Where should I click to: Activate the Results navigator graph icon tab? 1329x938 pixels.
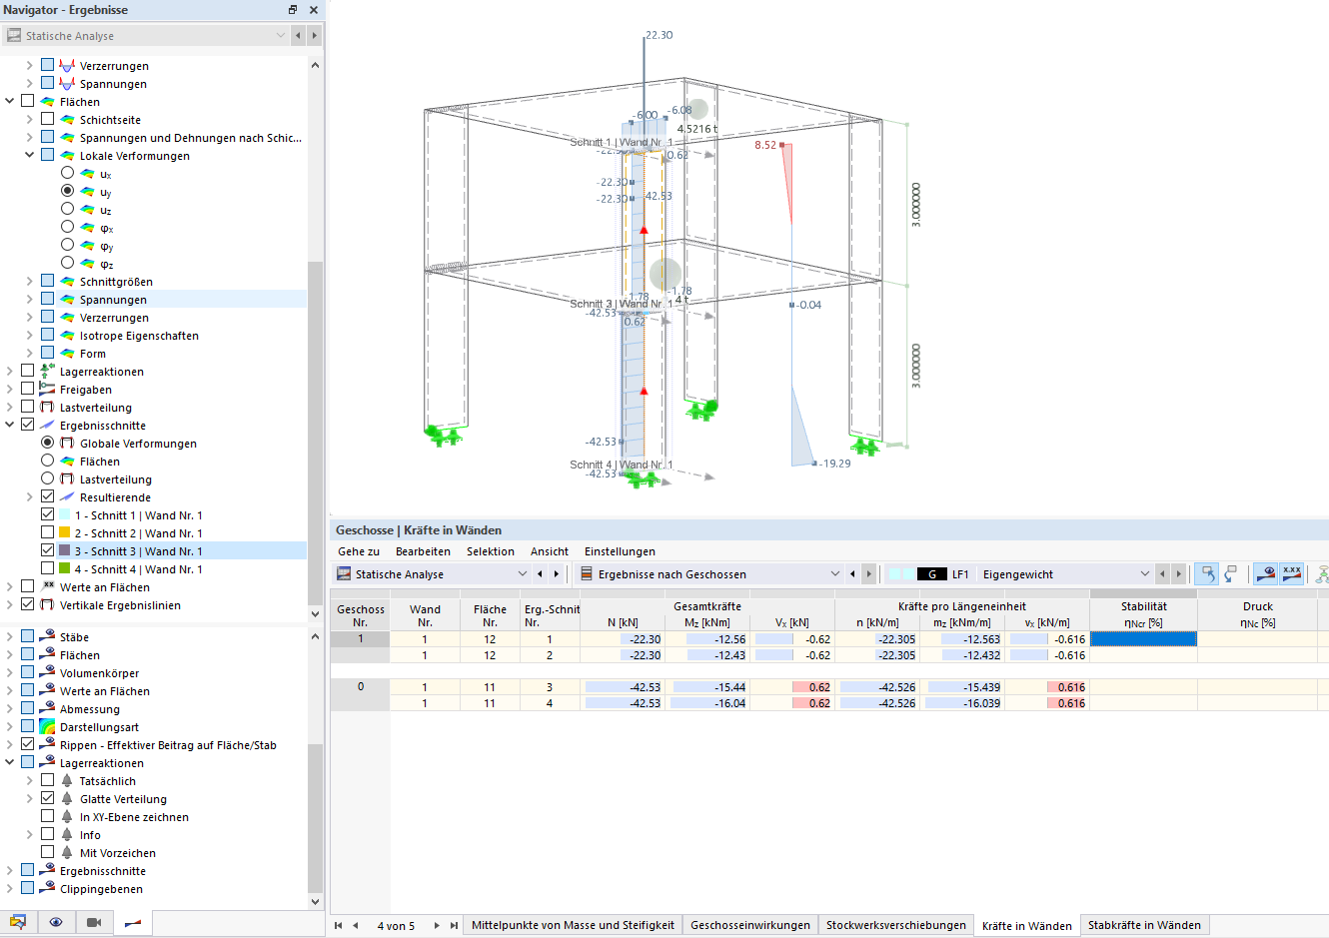coord(131,922)
